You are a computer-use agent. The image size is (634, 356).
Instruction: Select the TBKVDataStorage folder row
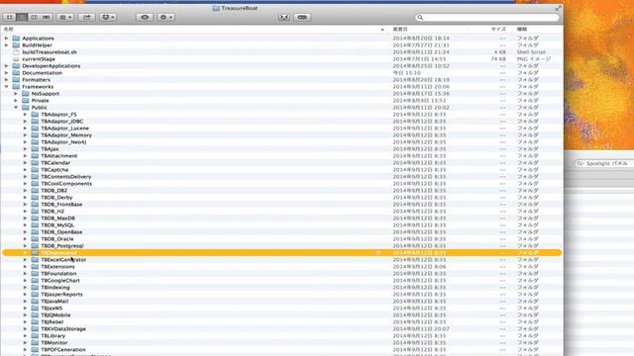point(281,329)
